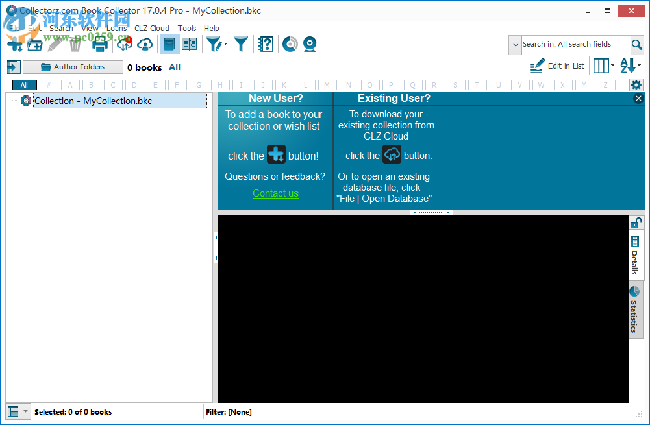
Task: Click the cloud sync button in Existing User panel
Action: (x=392, y=154)
